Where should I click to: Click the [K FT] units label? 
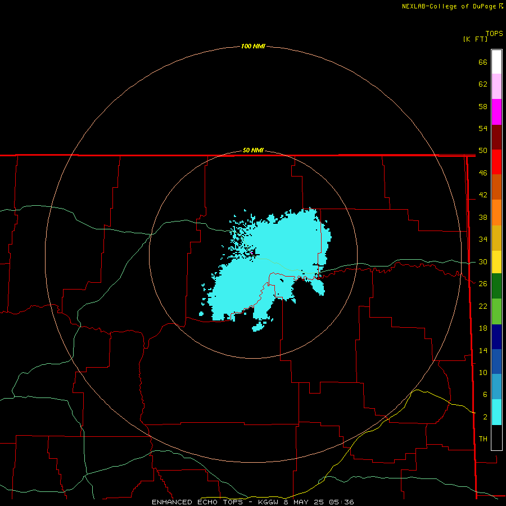pyautogui.click(x=475, y=39)
